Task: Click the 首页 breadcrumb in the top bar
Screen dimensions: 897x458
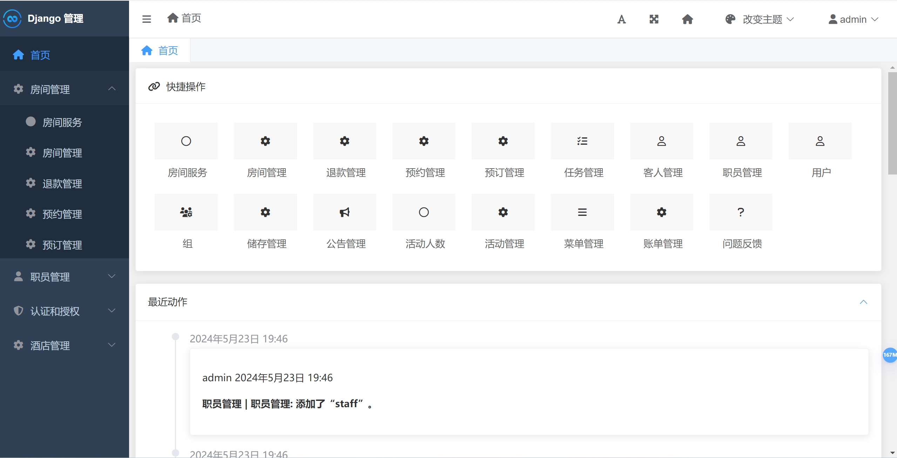Action: 184,18
